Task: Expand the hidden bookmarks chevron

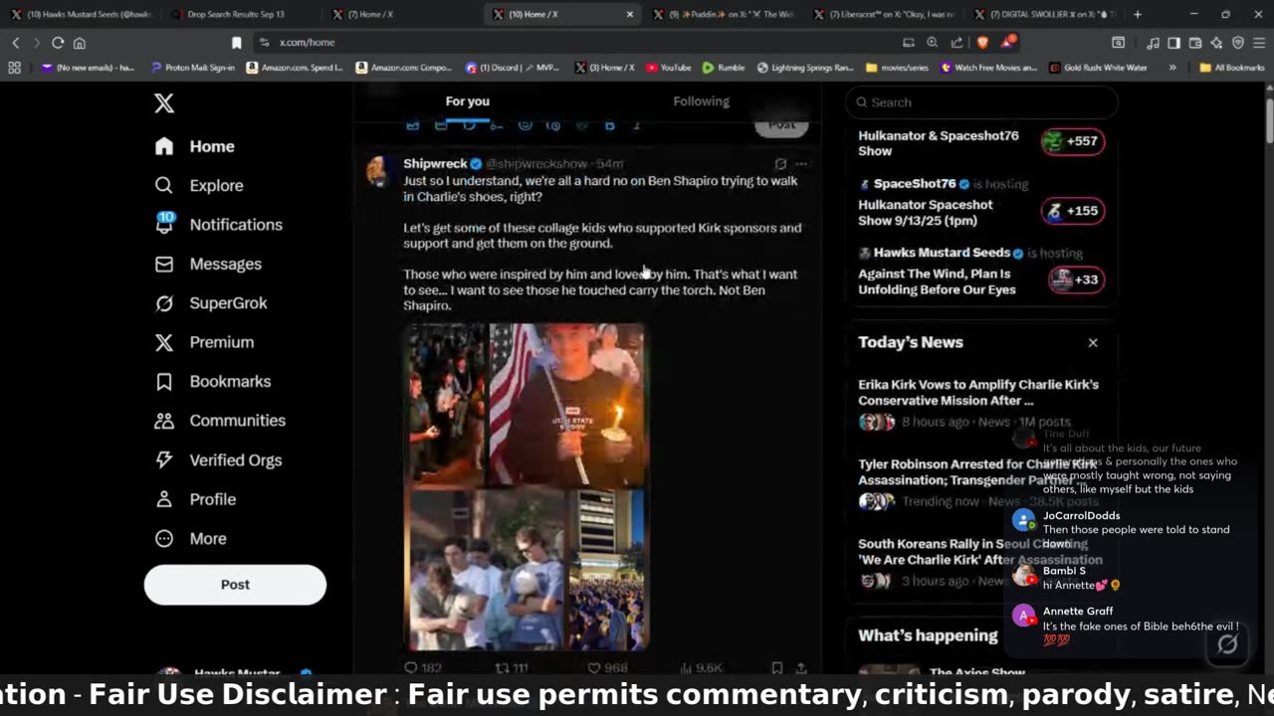Action: point(1172,68)
